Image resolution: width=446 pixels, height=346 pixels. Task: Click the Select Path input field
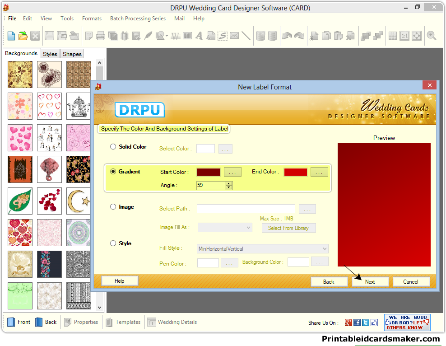point(246,209)
